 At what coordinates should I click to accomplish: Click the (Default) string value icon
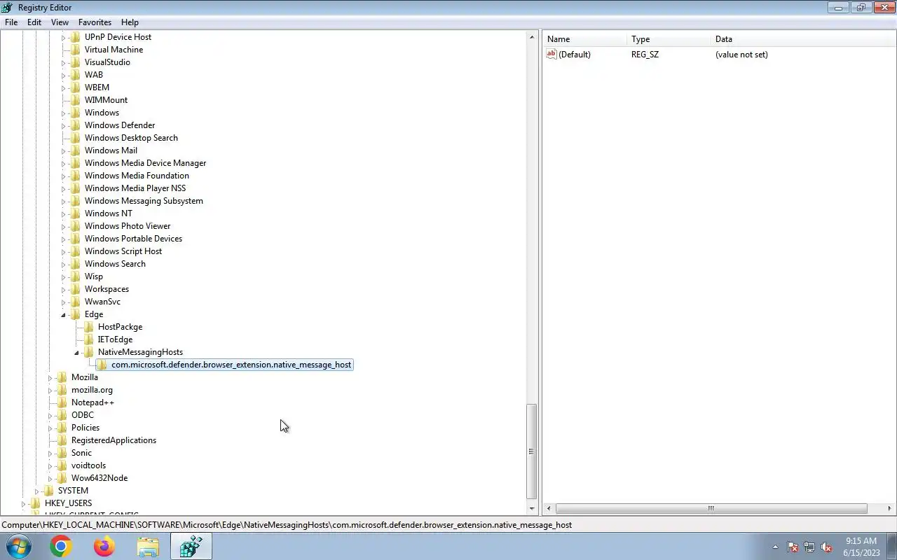tap(552, 55)
